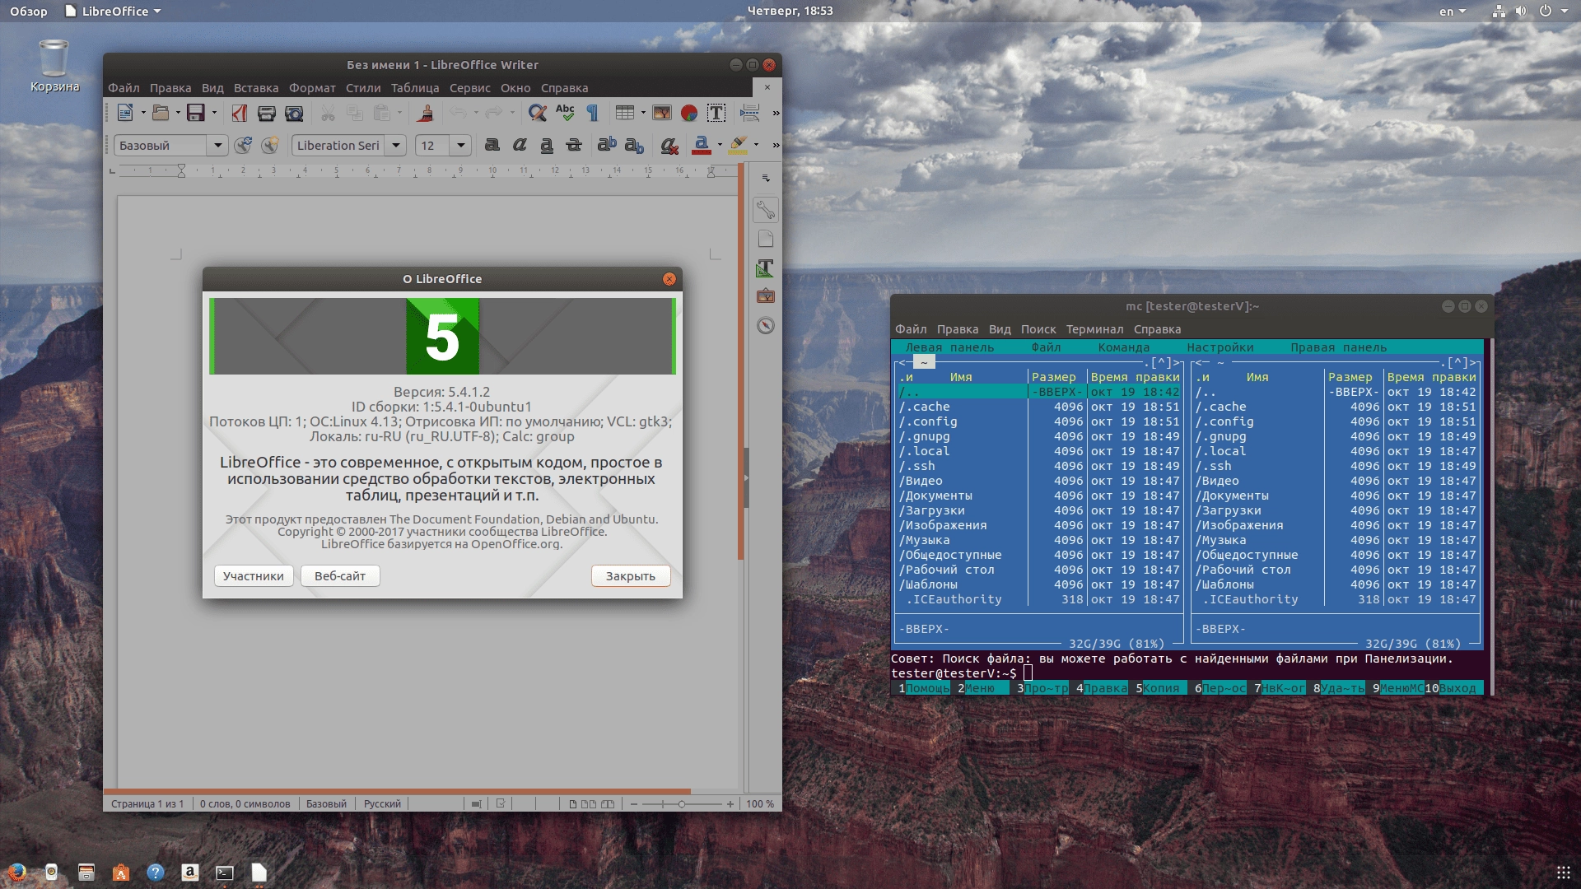
Task: Open the dropdown arrow next to New
Action: pyautogui.click(x=143, y=113)
